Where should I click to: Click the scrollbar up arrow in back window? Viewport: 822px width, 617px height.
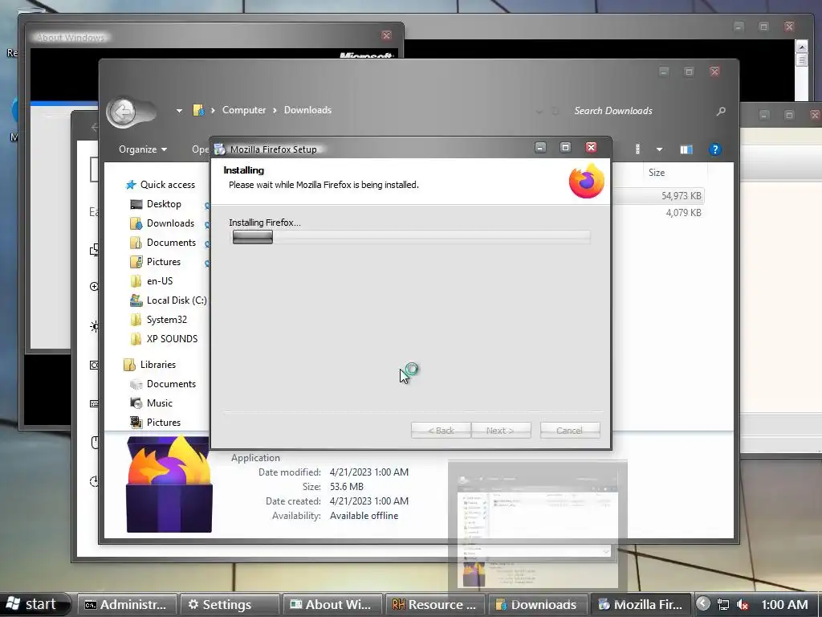[802, 47]
